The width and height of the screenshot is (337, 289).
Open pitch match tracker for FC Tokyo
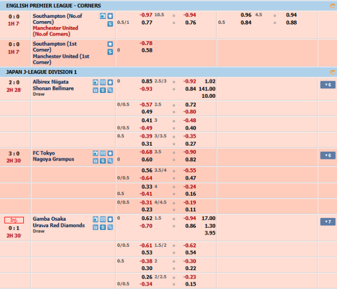(103, 153)
